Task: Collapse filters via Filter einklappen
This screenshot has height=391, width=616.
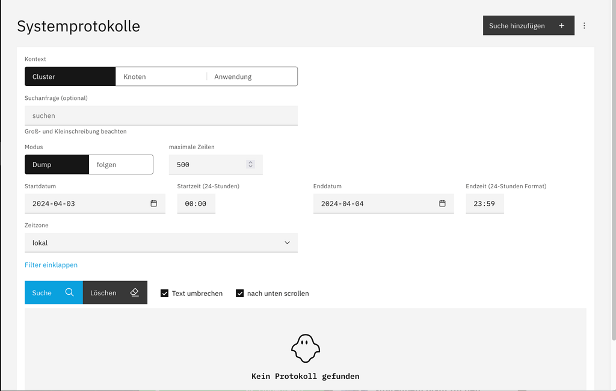Action: [x=51, y=265]
